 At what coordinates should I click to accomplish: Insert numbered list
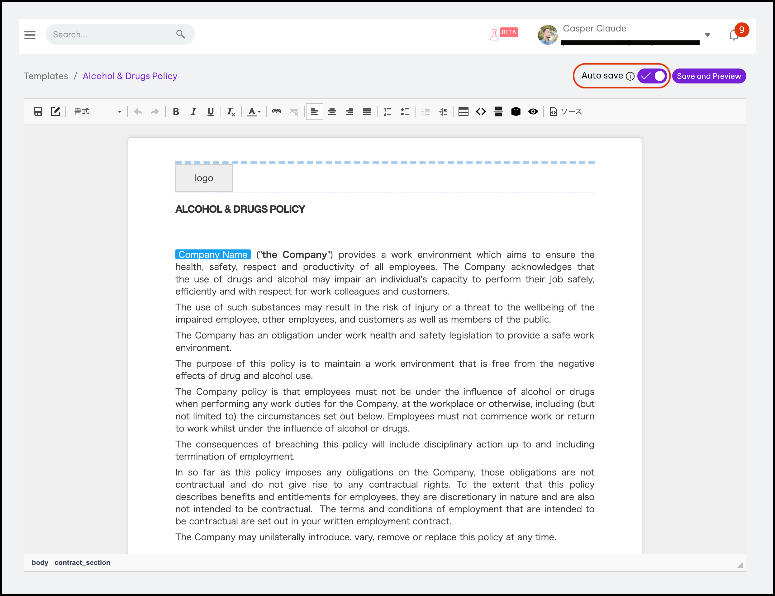(388, 112)
